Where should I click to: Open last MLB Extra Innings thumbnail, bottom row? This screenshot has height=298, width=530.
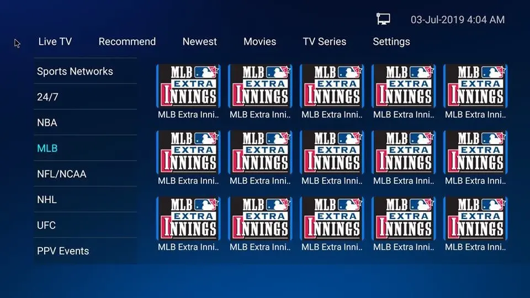point(475,219)
